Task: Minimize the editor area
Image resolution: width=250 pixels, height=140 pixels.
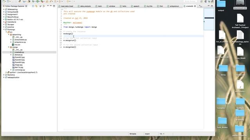Action: point(209,6)
